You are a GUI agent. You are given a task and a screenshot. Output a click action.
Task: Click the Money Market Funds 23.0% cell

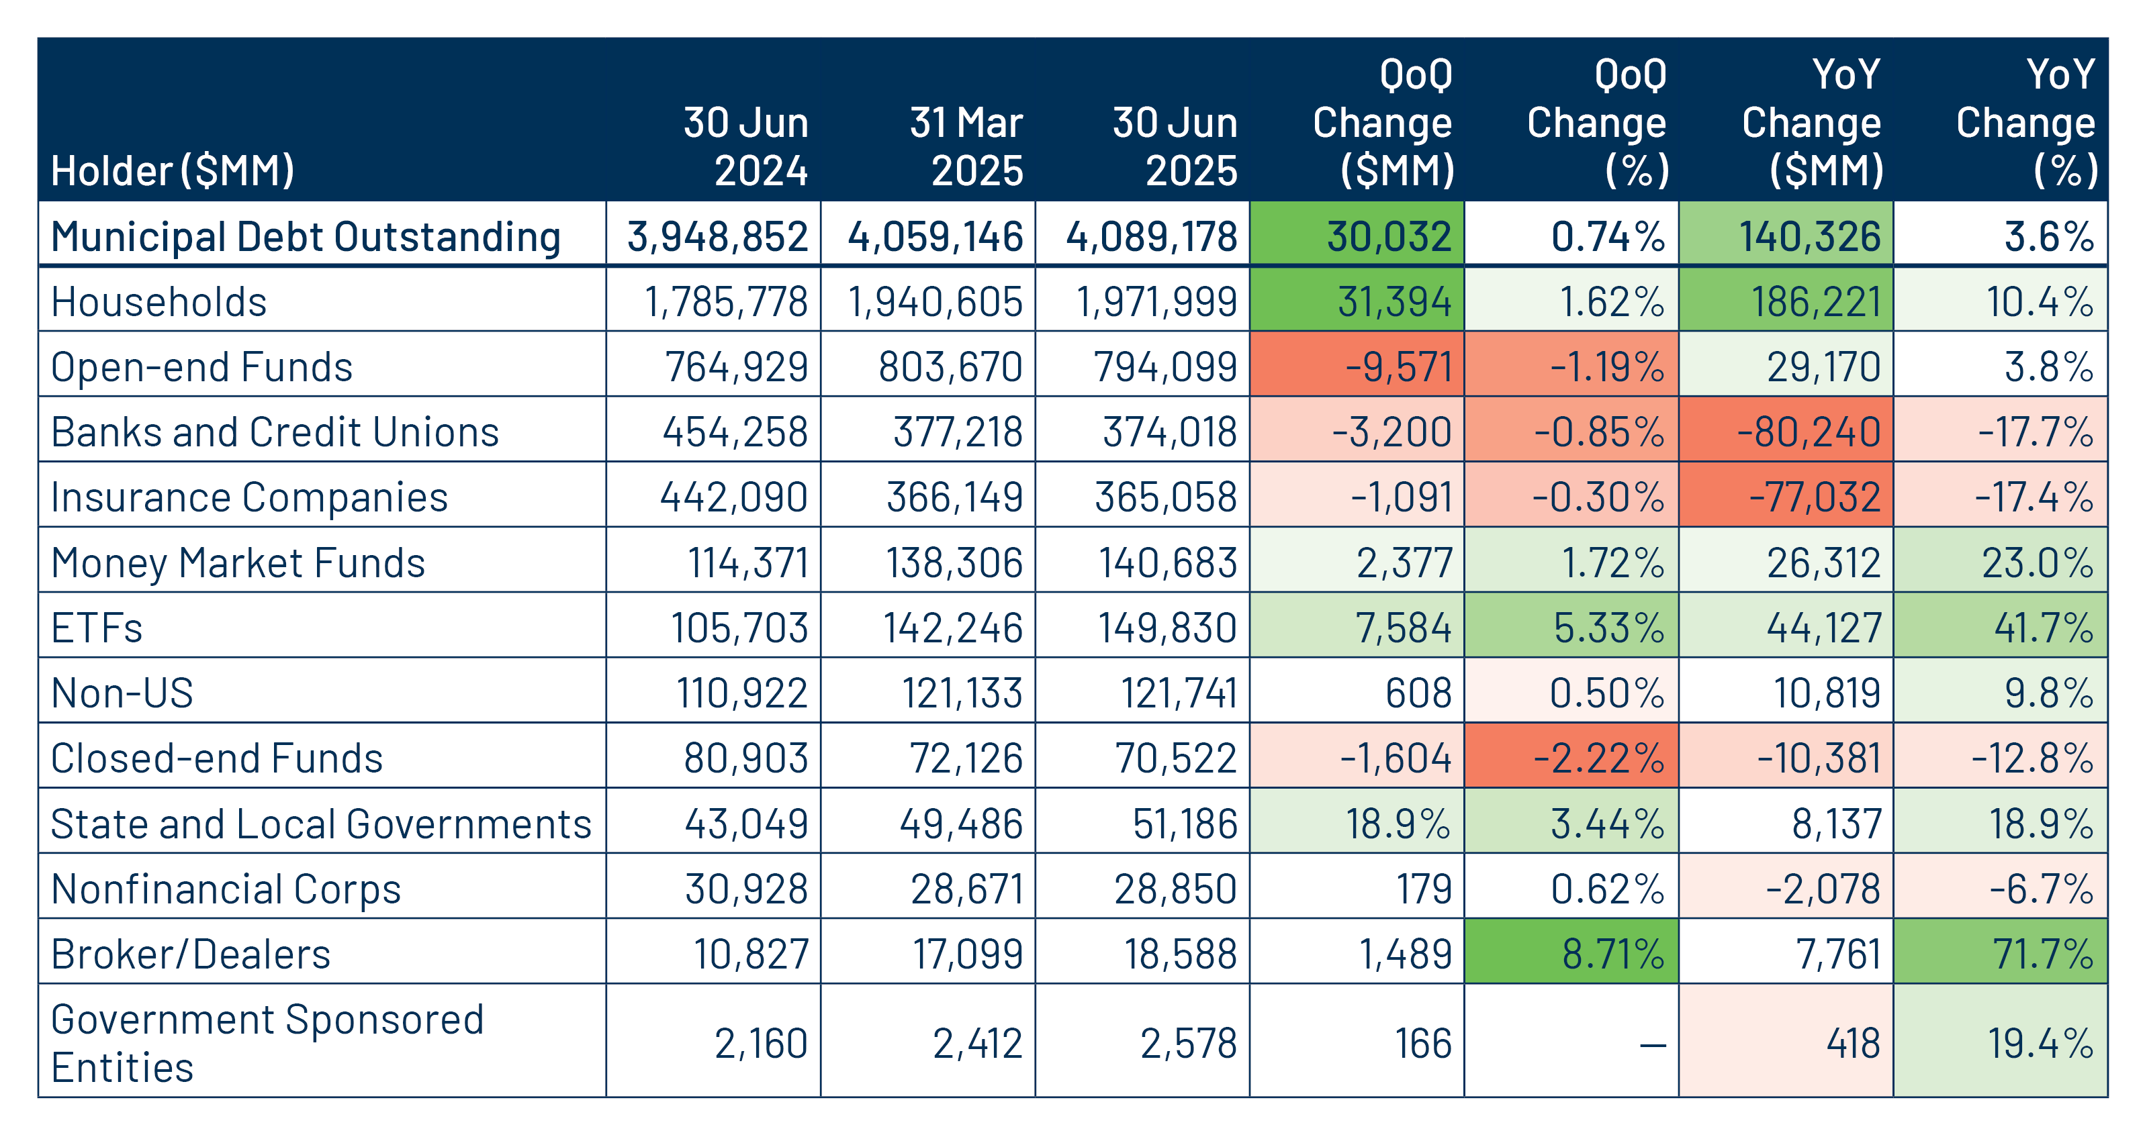[x=2036, y=562]
